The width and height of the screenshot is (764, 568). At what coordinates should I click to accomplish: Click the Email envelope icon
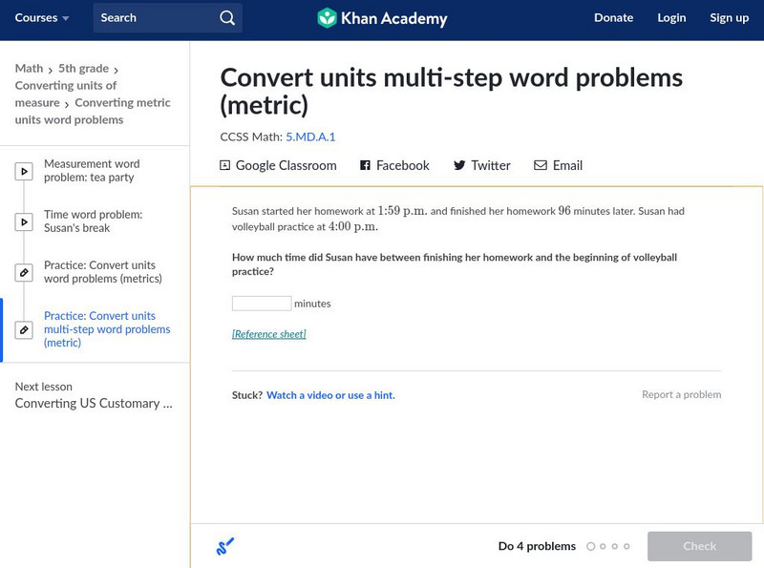[x=541, y=165]
